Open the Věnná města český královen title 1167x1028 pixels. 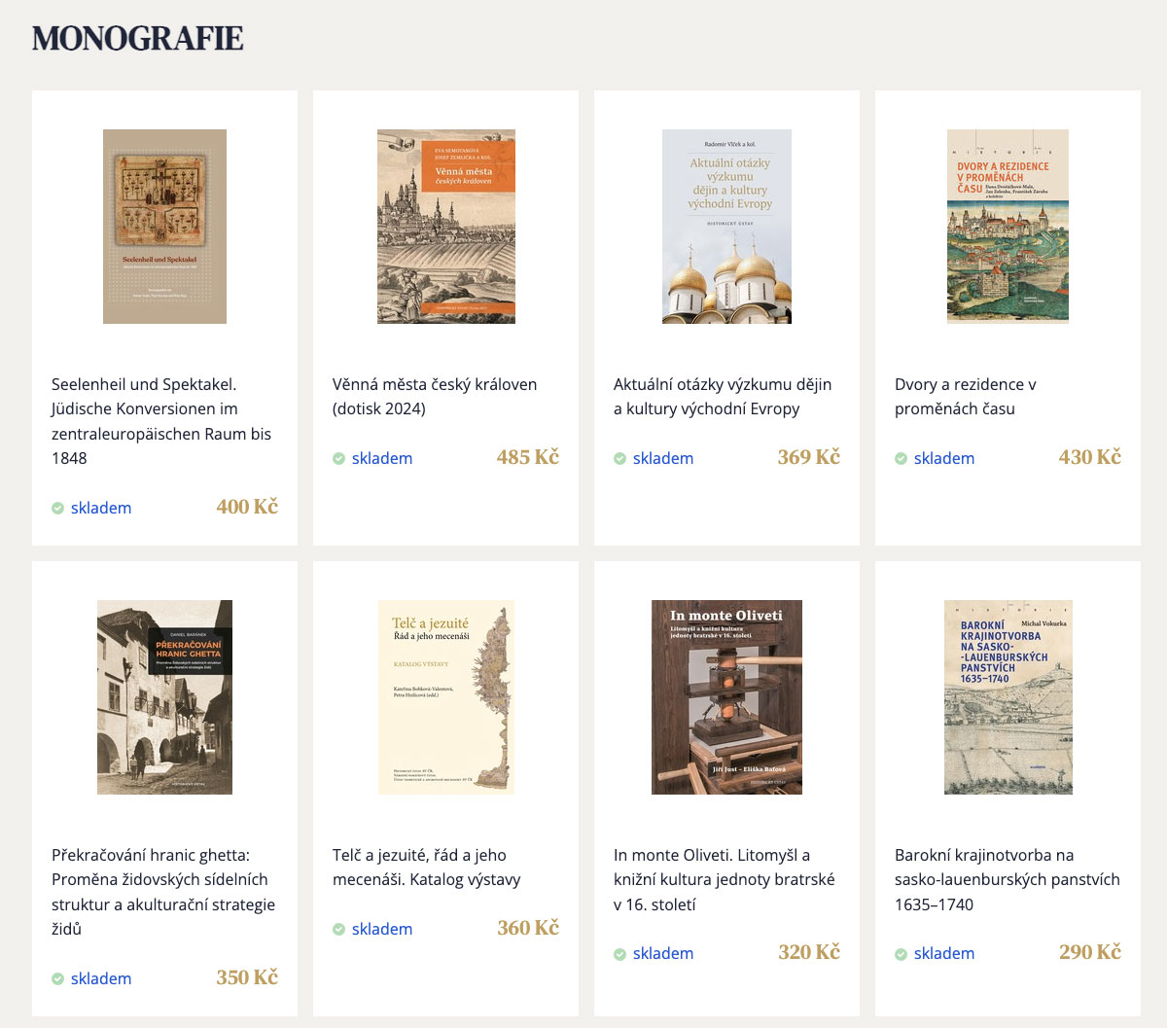tap(435, 397)
